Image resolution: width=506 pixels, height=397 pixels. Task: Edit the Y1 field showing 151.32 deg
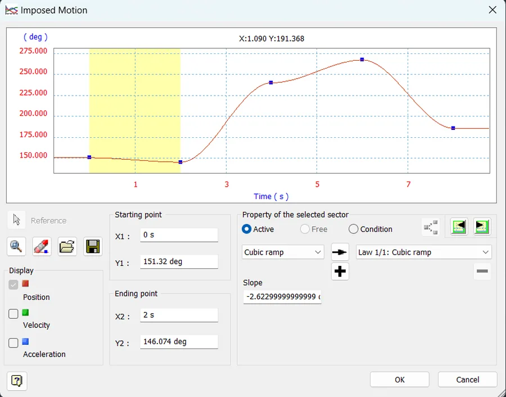pos(179,261)
